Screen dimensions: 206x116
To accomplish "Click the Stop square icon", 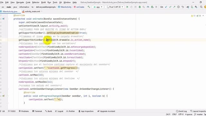I will (156, 7).
